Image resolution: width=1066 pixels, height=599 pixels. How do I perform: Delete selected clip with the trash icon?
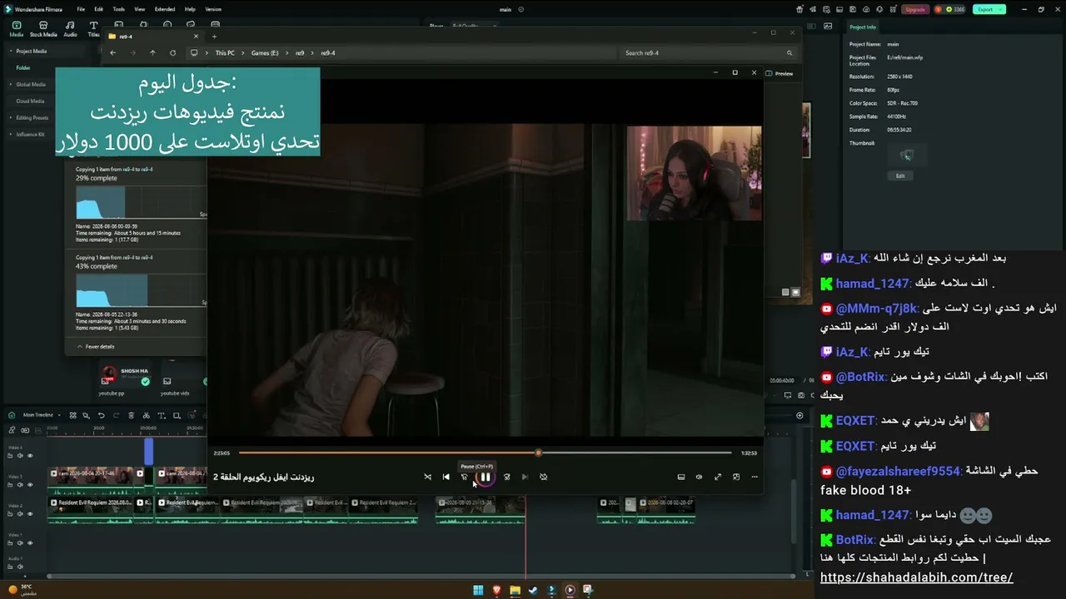[131, 415]
